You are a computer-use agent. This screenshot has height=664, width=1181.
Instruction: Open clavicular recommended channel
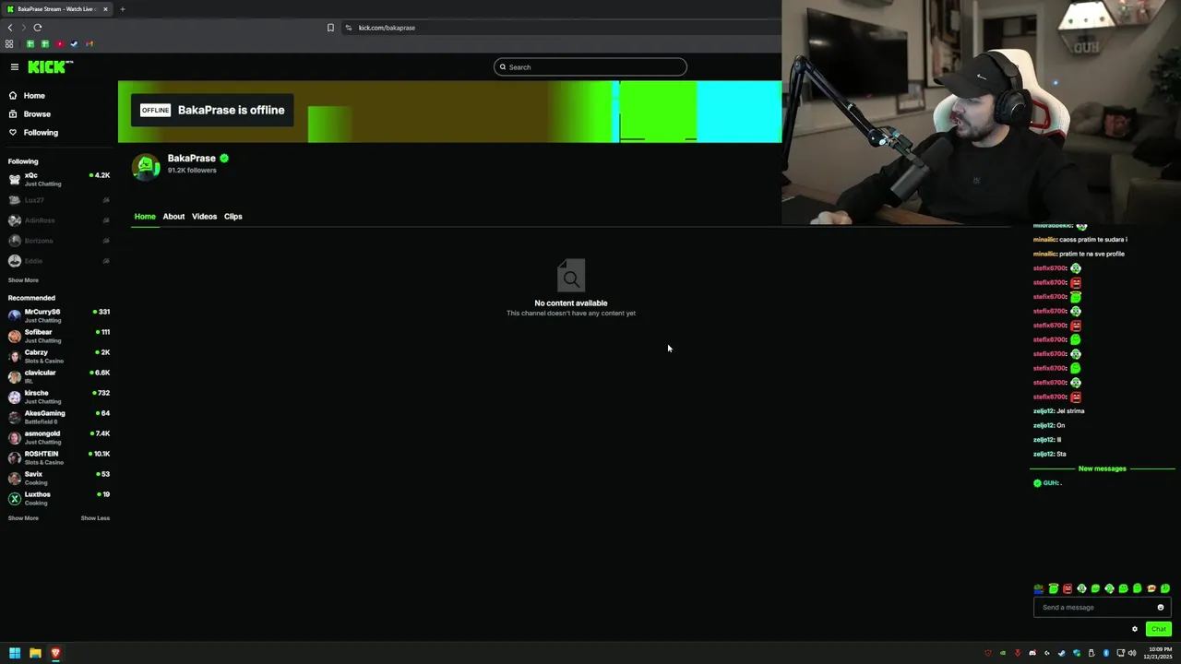[59, 376]
